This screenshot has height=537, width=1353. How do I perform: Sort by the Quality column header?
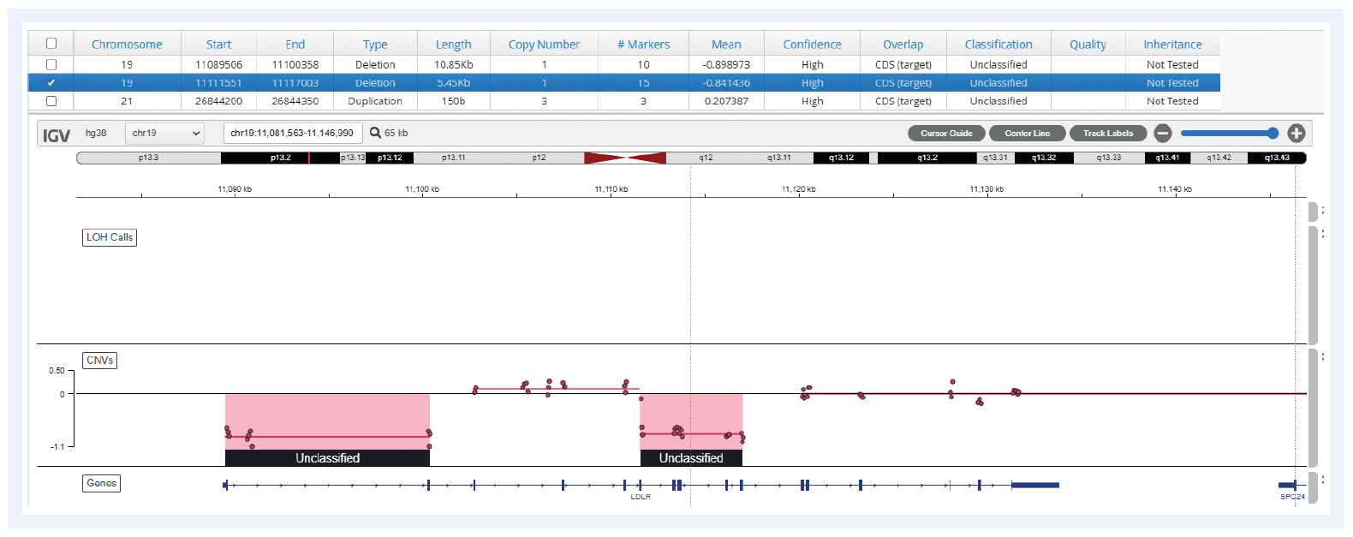click(x=1088, y=45)
